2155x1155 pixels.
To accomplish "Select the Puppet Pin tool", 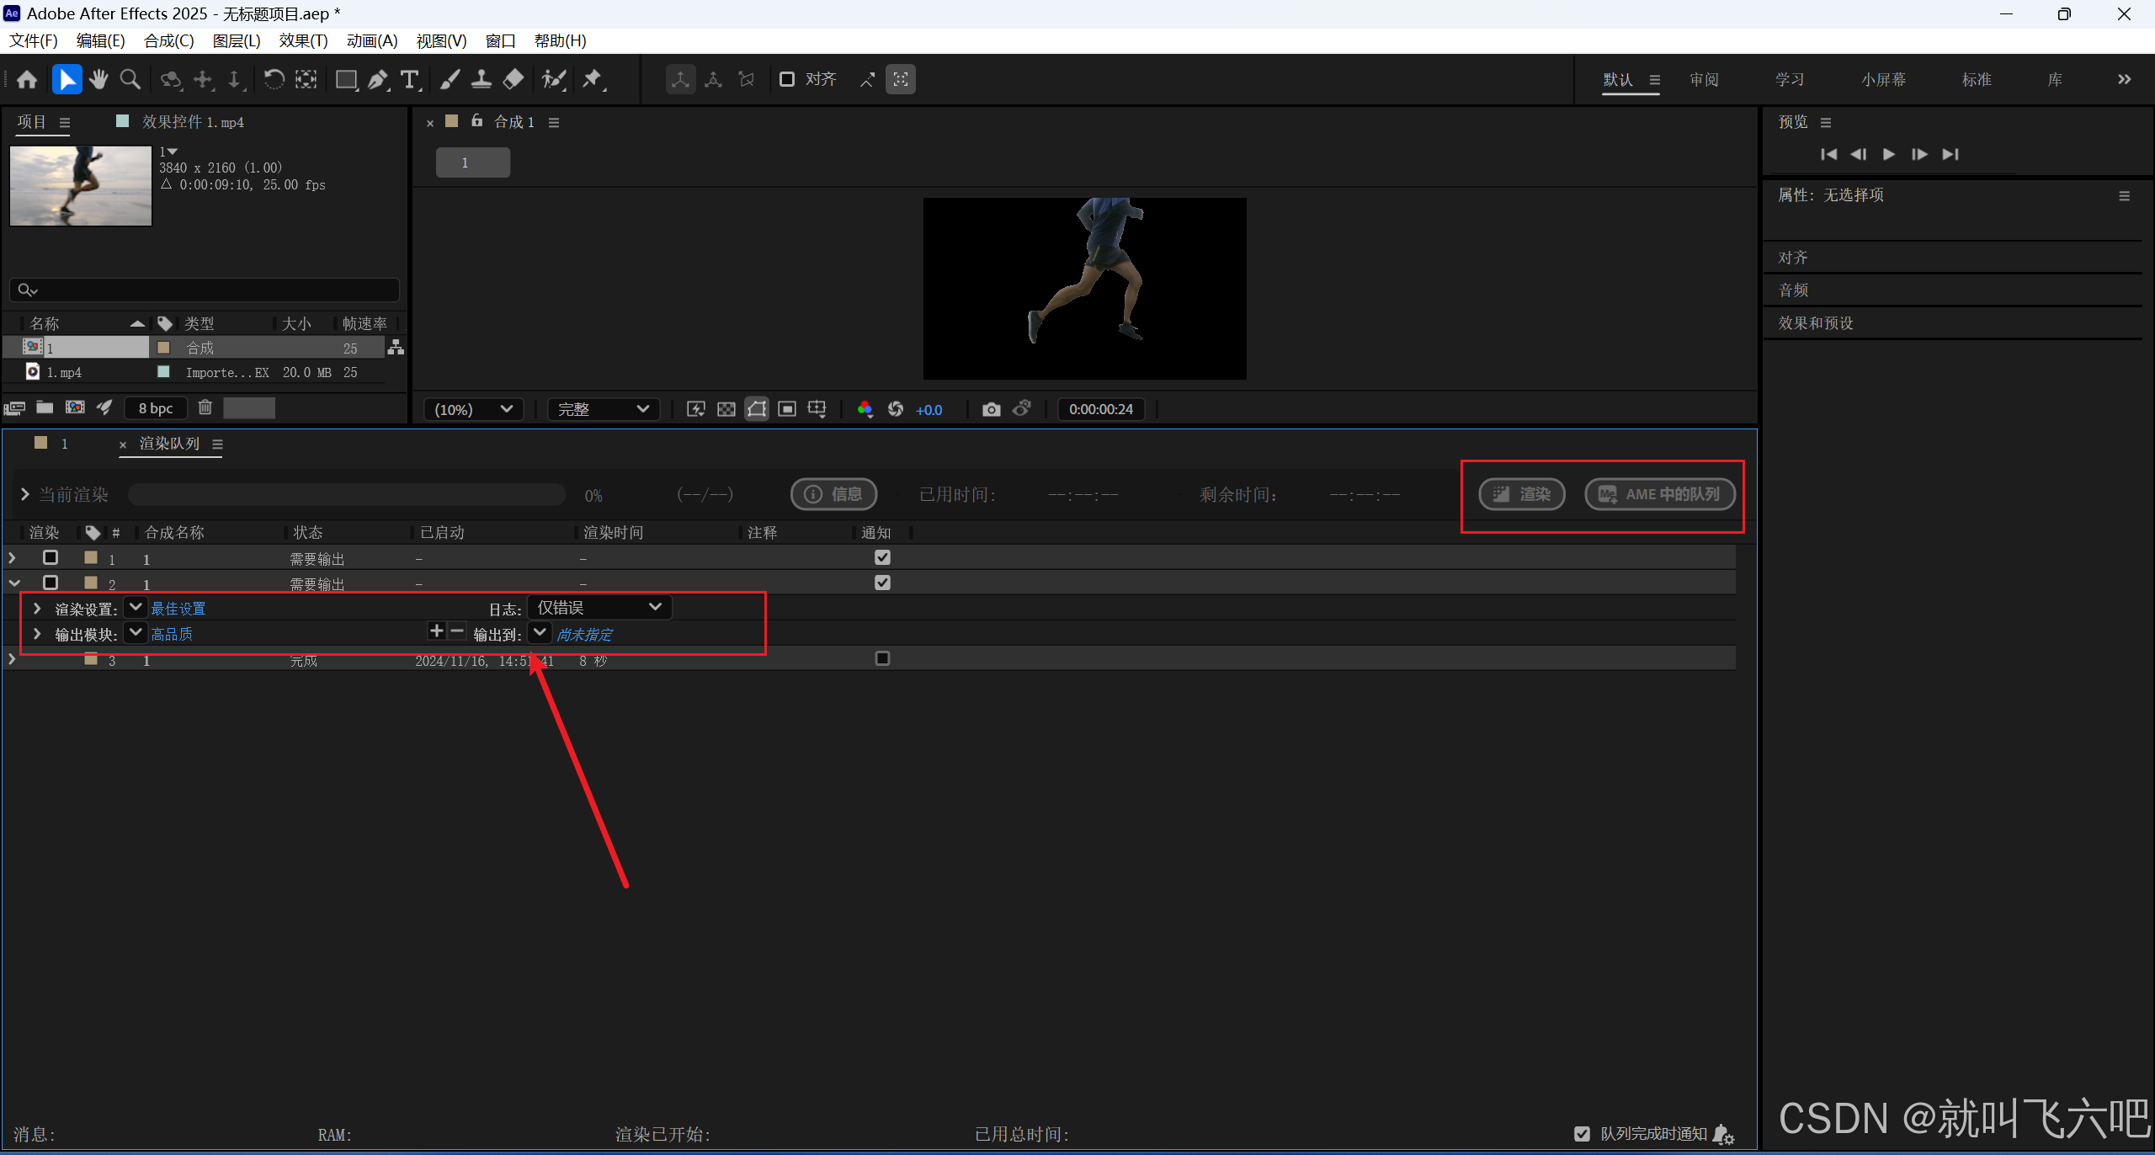I will click(x=593, y=79).
